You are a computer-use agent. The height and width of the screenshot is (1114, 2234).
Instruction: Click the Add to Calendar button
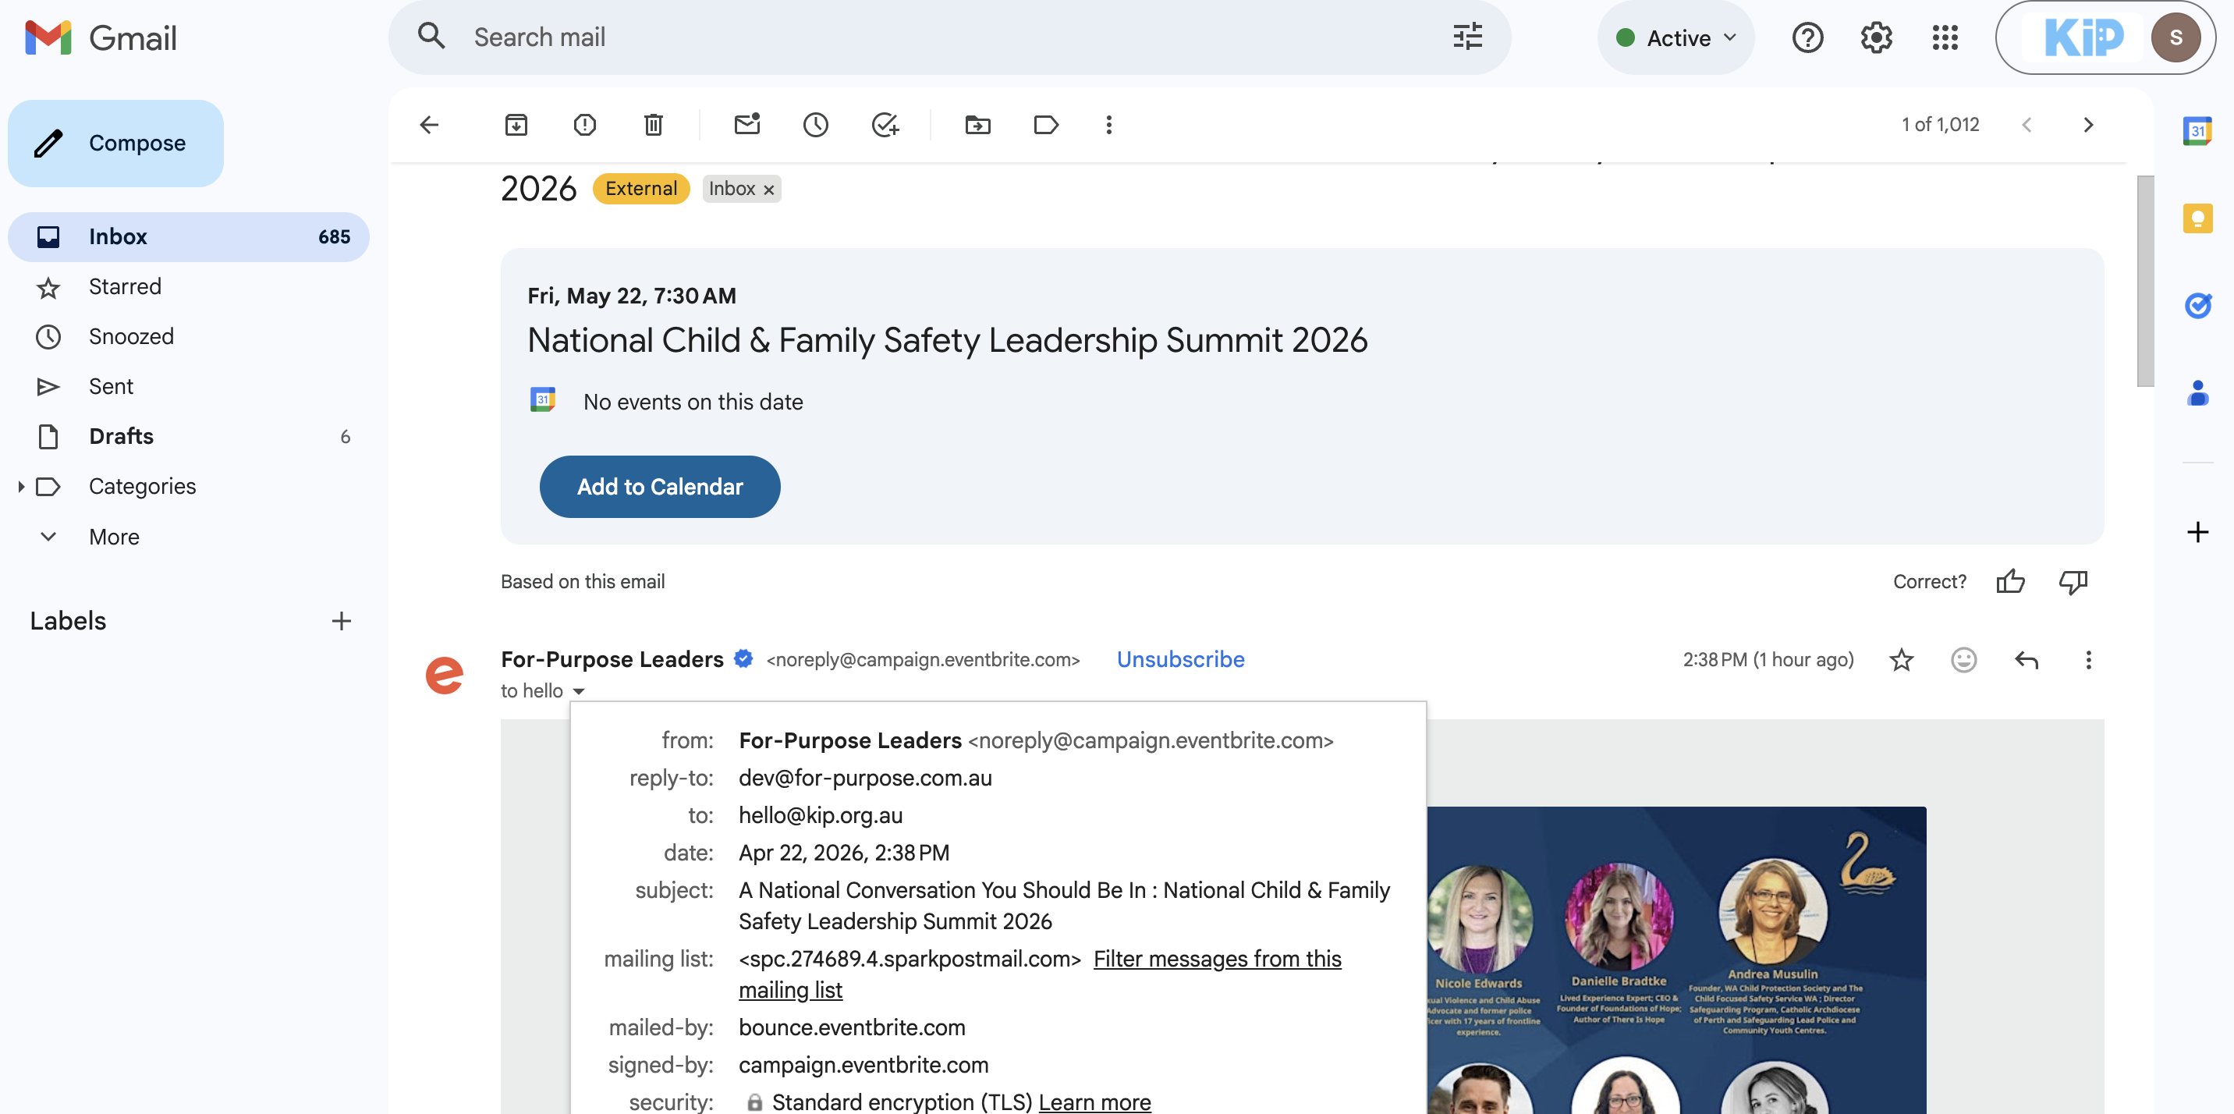659,487
